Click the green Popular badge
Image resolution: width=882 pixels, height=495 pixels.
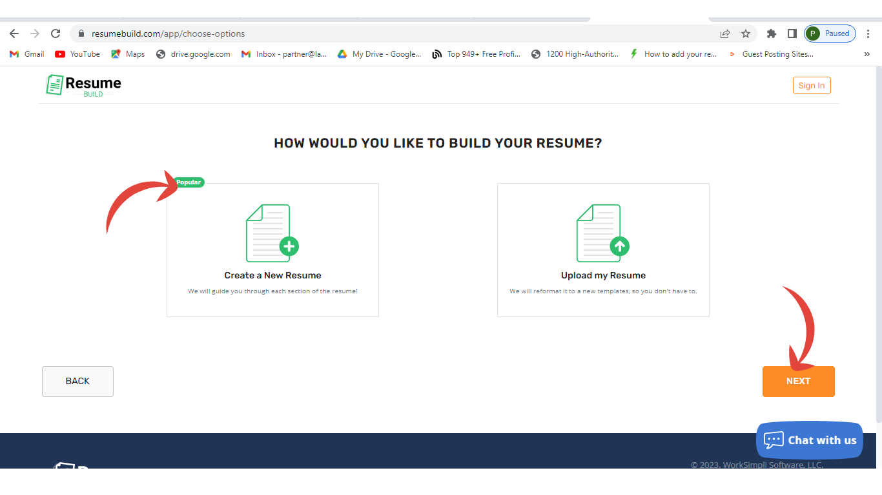pos(189,182)
